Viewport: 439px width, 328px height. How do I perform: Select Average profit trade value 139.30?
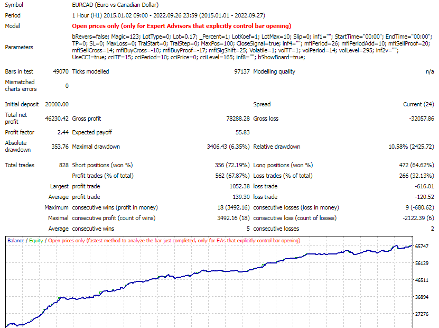tap(241, 197)
